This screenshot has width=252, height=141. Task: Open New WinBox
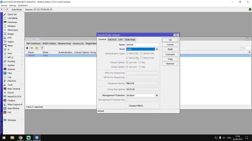point(13,108)
